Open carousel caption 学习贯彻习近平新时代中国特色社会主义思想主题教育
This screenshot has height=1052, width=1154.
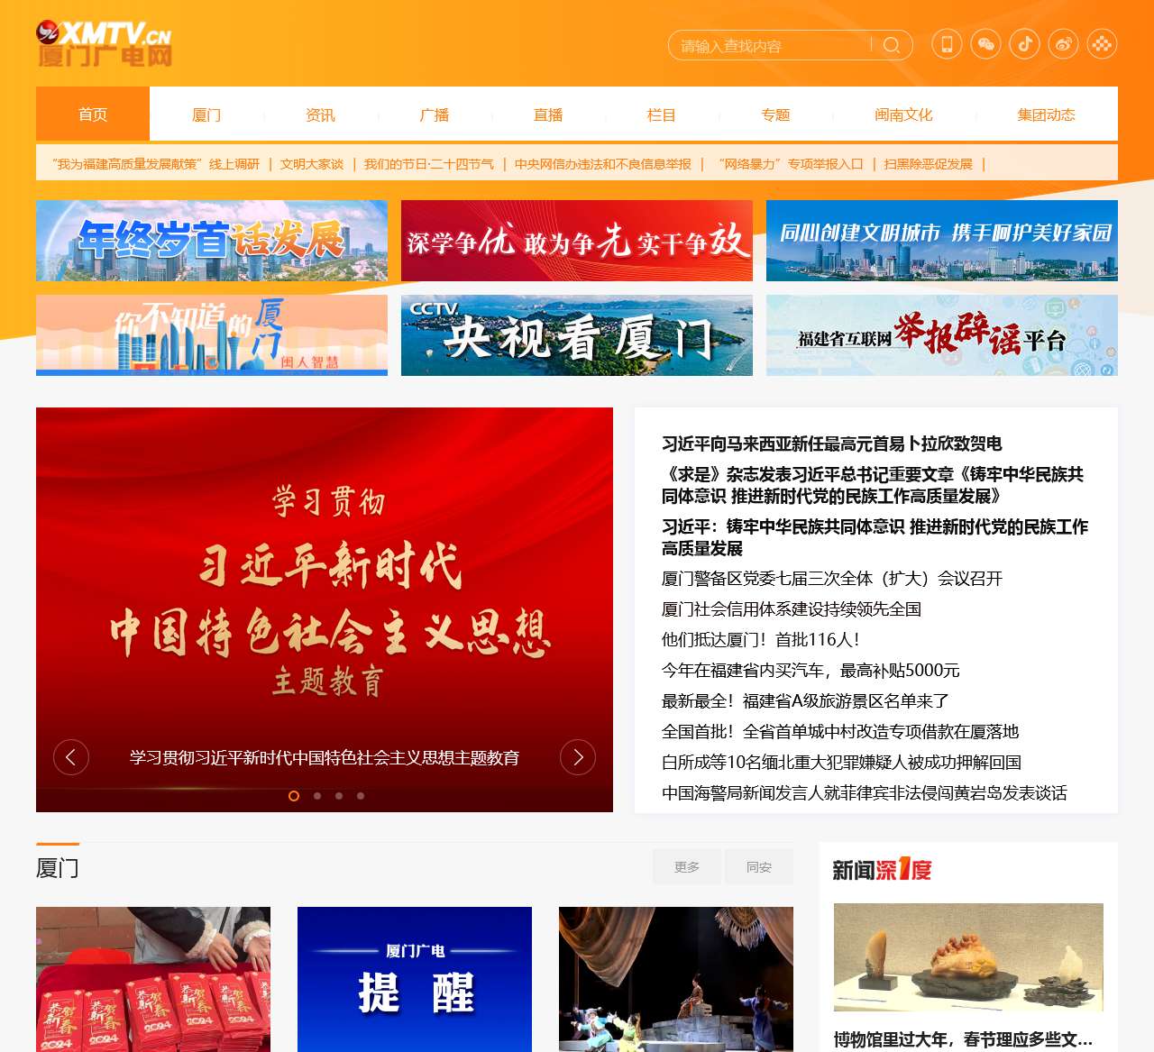point(325,757)
